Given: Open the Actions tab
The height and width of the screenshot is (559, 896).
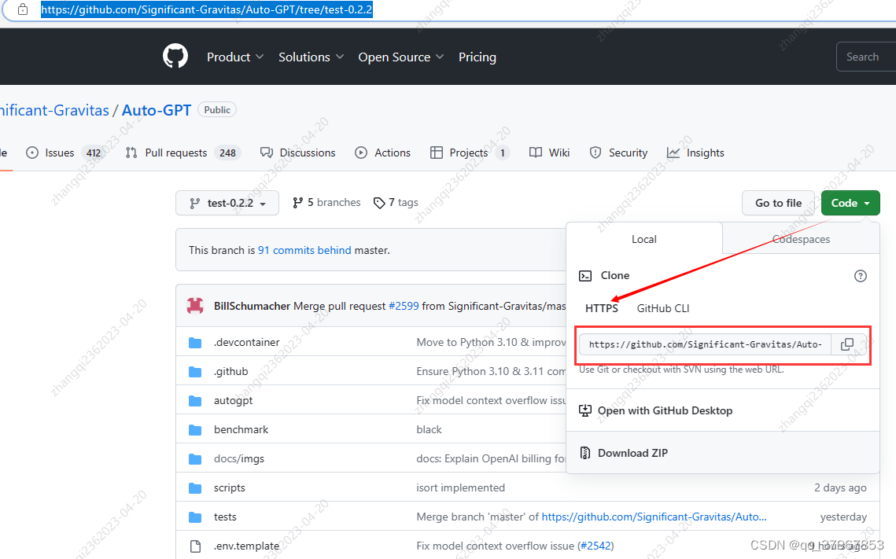Looking at the screenshot, I should (383, 153).
